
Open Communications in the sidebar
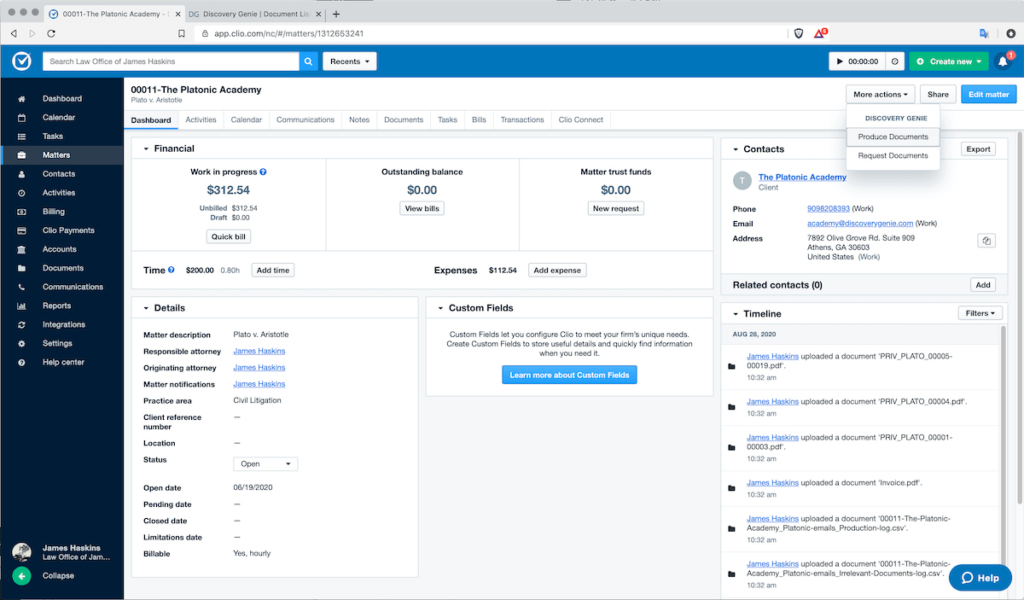(61, 287)
